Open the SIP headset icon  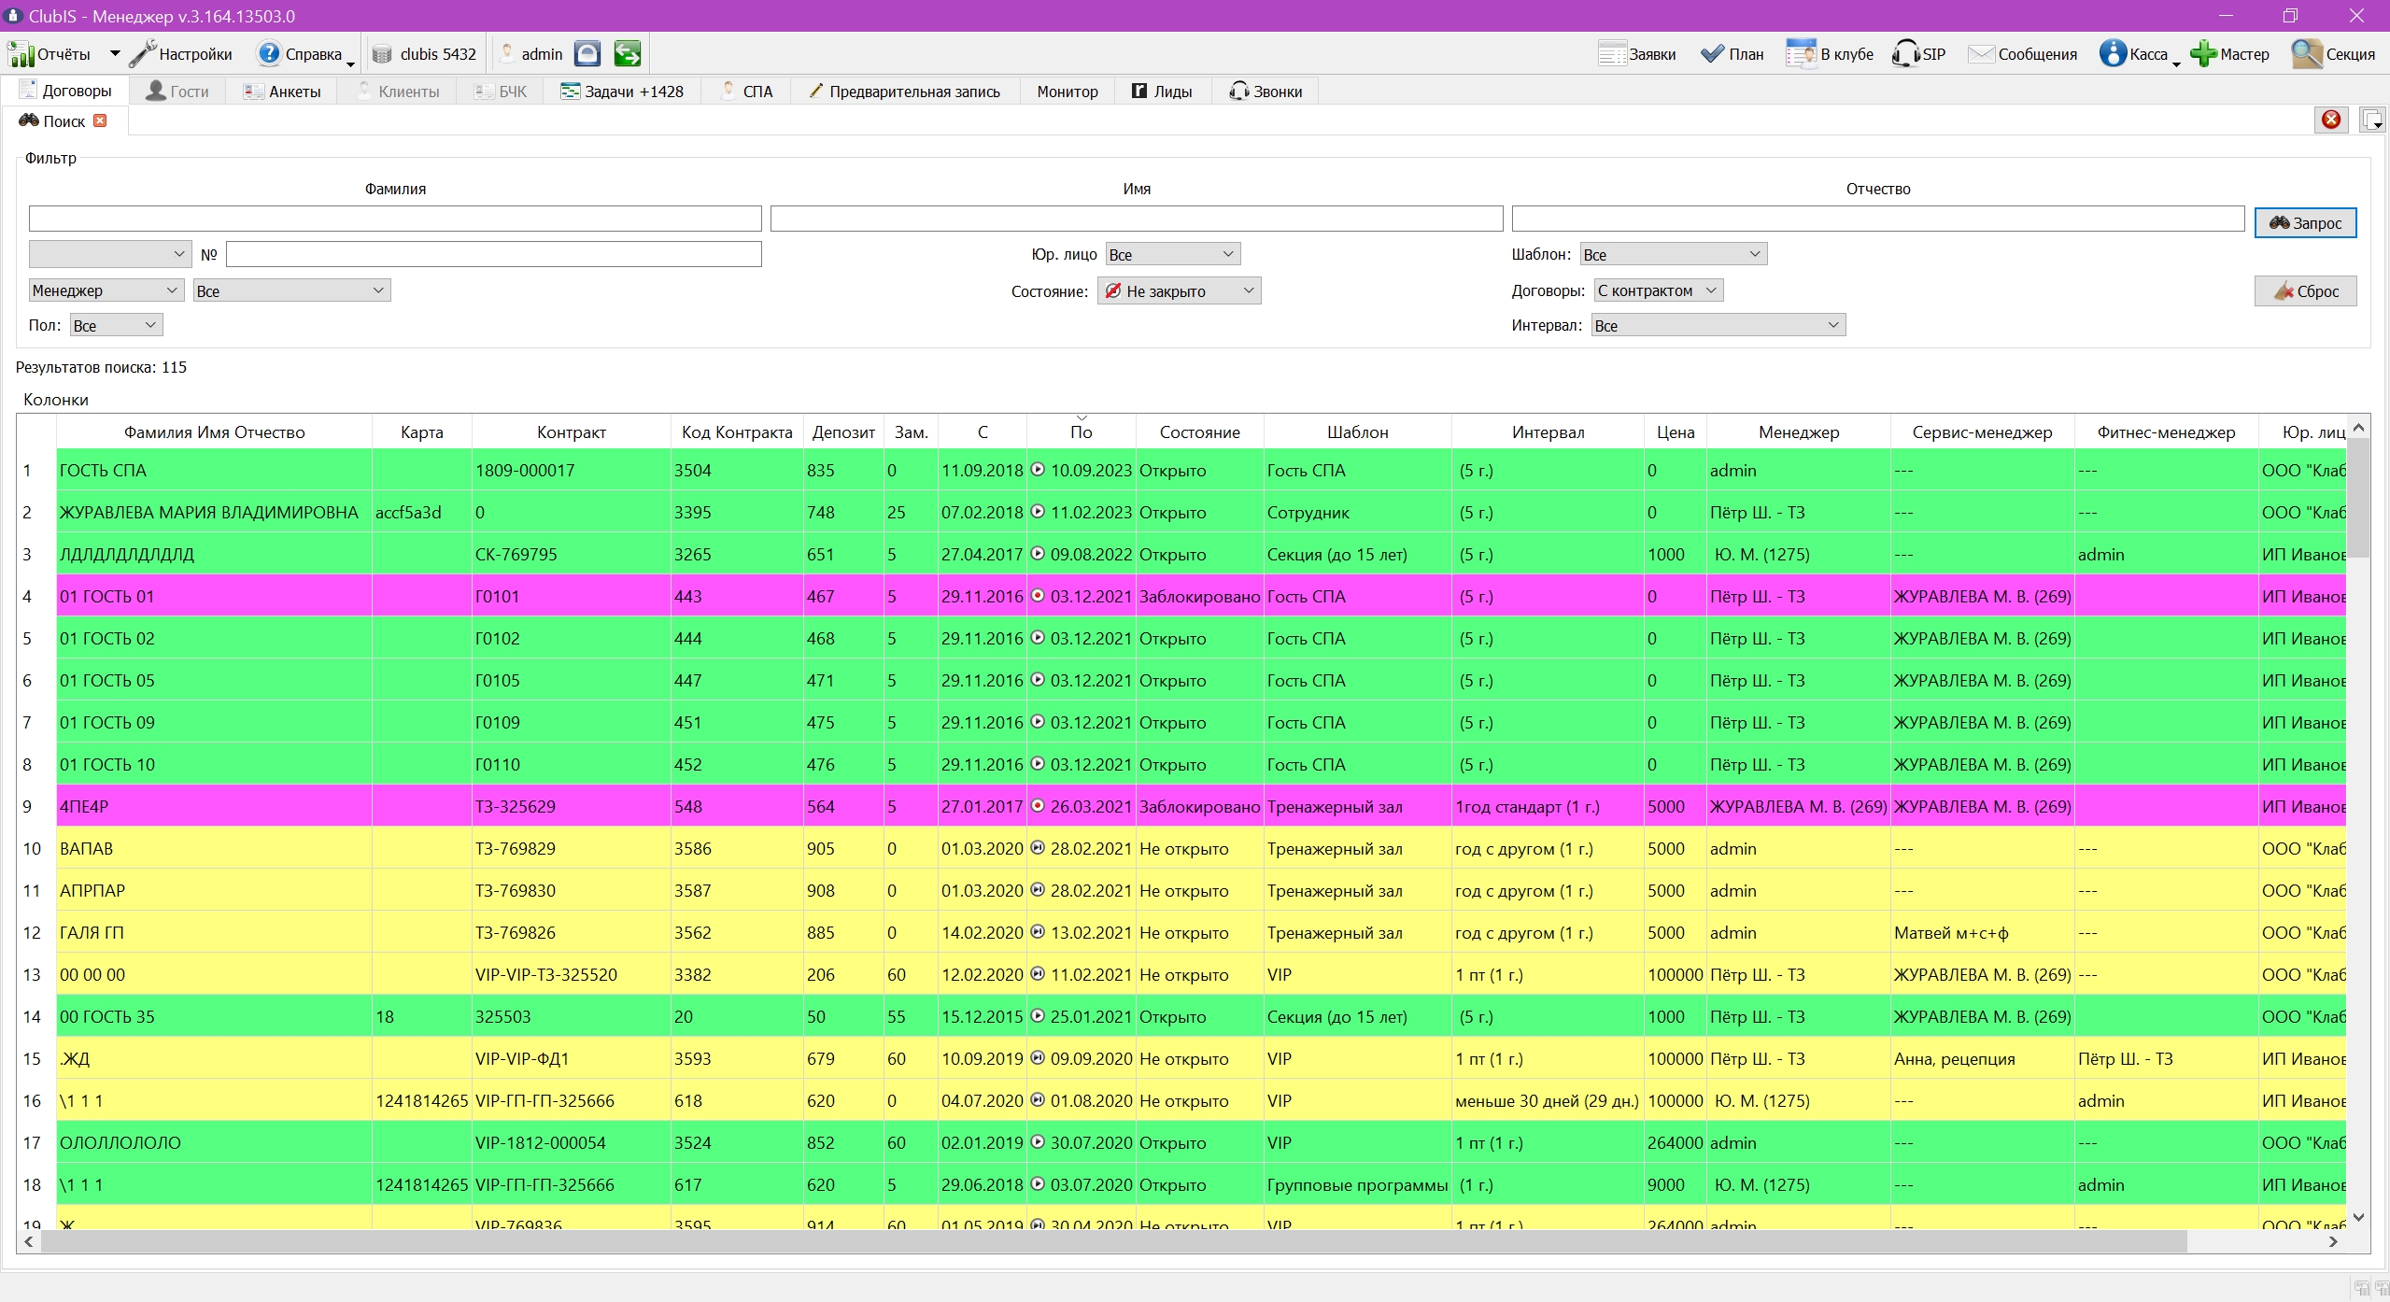1905,53
